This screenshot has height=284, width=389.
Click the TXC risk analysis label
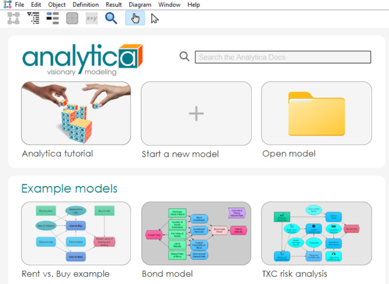[x=295, y=274]
